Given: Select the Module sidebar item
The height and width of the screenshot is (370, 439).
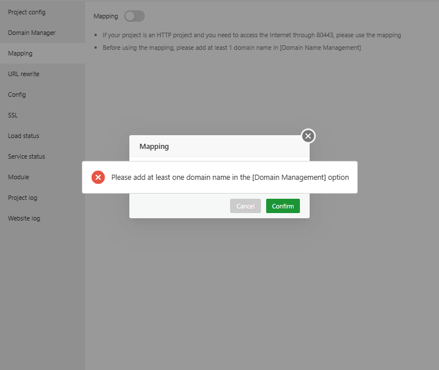Looking at the screenshot, I should 42,177.
